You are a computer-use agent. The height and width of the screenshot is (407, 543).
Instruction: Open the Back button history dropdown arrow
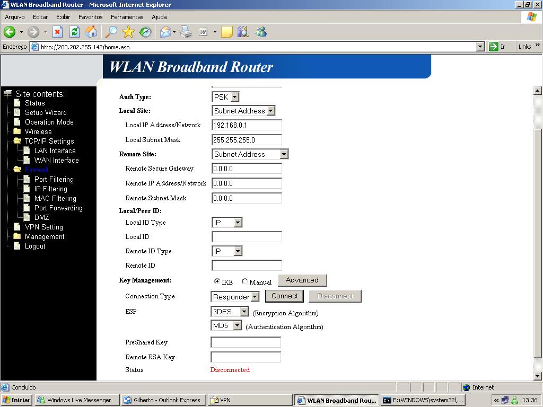click(x=21, y=32)
